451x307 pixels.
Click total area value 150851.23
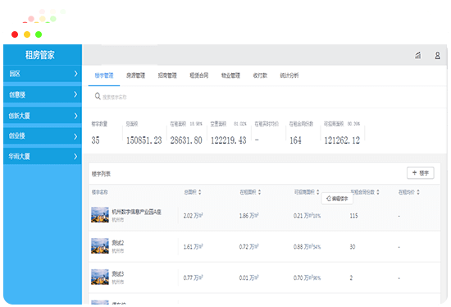click(x=144, y=140)
